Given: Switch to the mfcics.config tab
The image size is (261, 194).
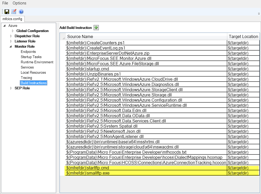Looking at the screenshot, I should 12,19.
